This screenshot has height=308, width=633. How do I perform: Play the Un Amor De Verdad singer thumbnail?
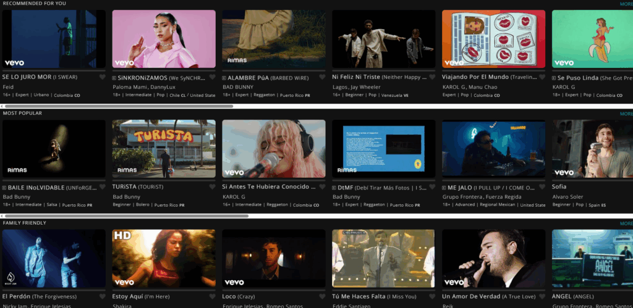pos(493,259)
